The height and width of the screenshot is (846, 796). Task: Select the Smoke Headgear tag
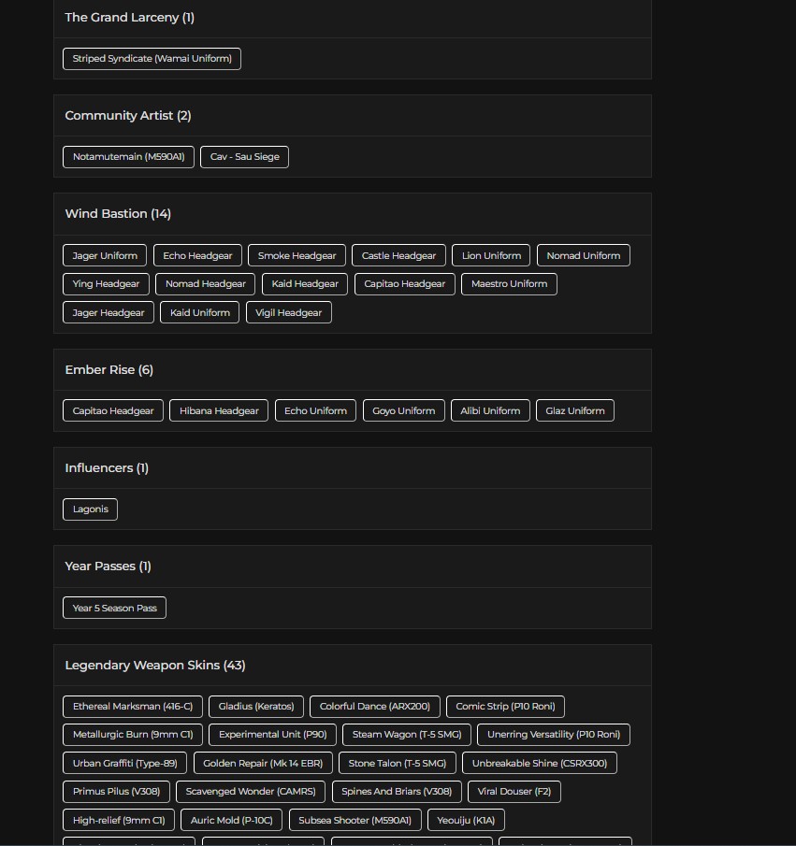coord(297,256)
